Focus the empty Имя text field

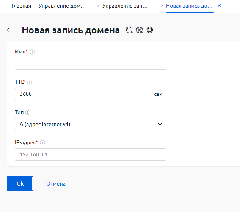pyautogui.click(x=90, y=64)
